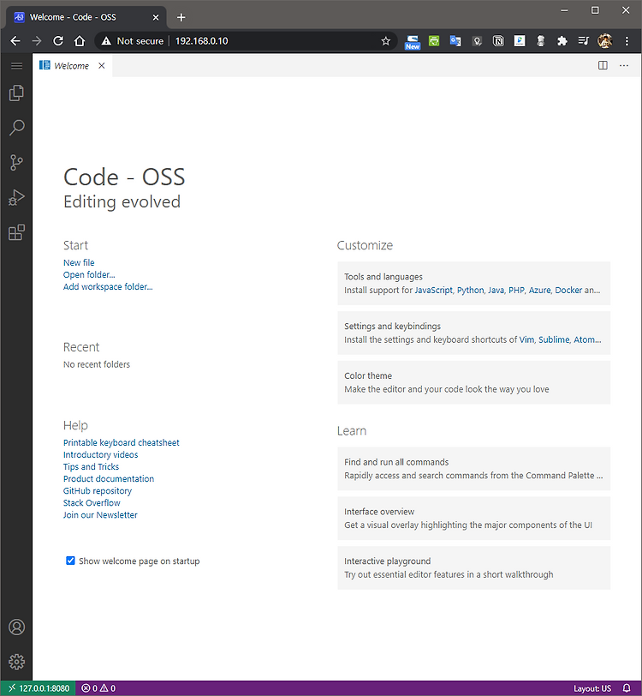Screen dimensions: 642x696
Task: Open the Explorer view in activity bar
Action: tap(16, 93)
